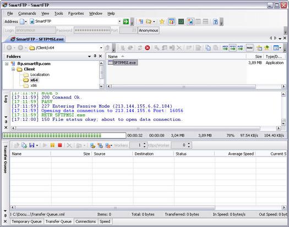The height and width of the screenshot is (227, 289).
Task: Increase the Workers spinner value
Action: click(144, 143)
